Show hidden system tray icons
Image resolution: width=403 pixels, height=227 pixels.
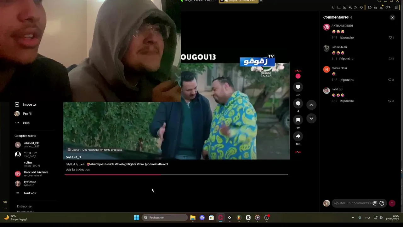pos(353,218)
